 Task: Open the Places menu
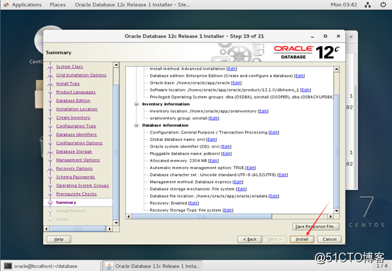[57, 4]
